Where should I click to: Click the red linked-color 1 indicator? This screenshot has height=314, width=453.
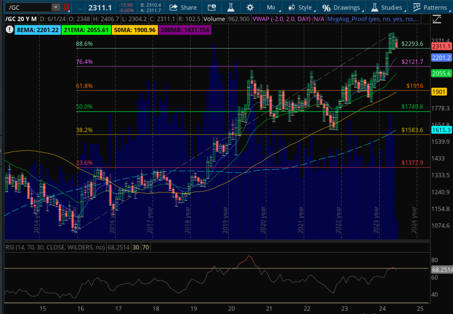click(66, 7)
